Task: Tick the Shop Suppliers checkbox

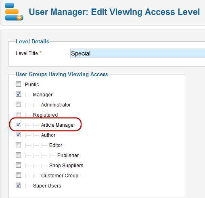Action: pos(18,165)
